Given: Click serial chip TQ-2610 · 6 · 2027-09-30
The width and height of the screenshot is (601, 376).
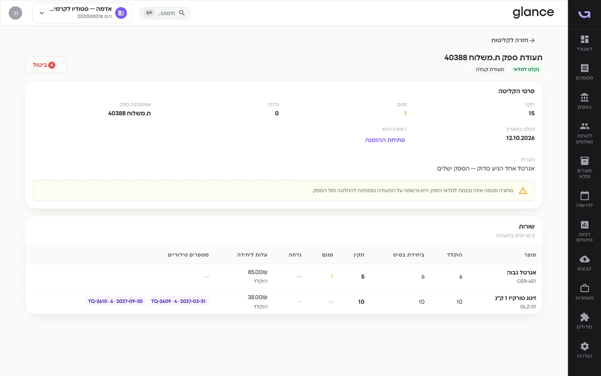Looking at the screenshot, I should [115, 301].
